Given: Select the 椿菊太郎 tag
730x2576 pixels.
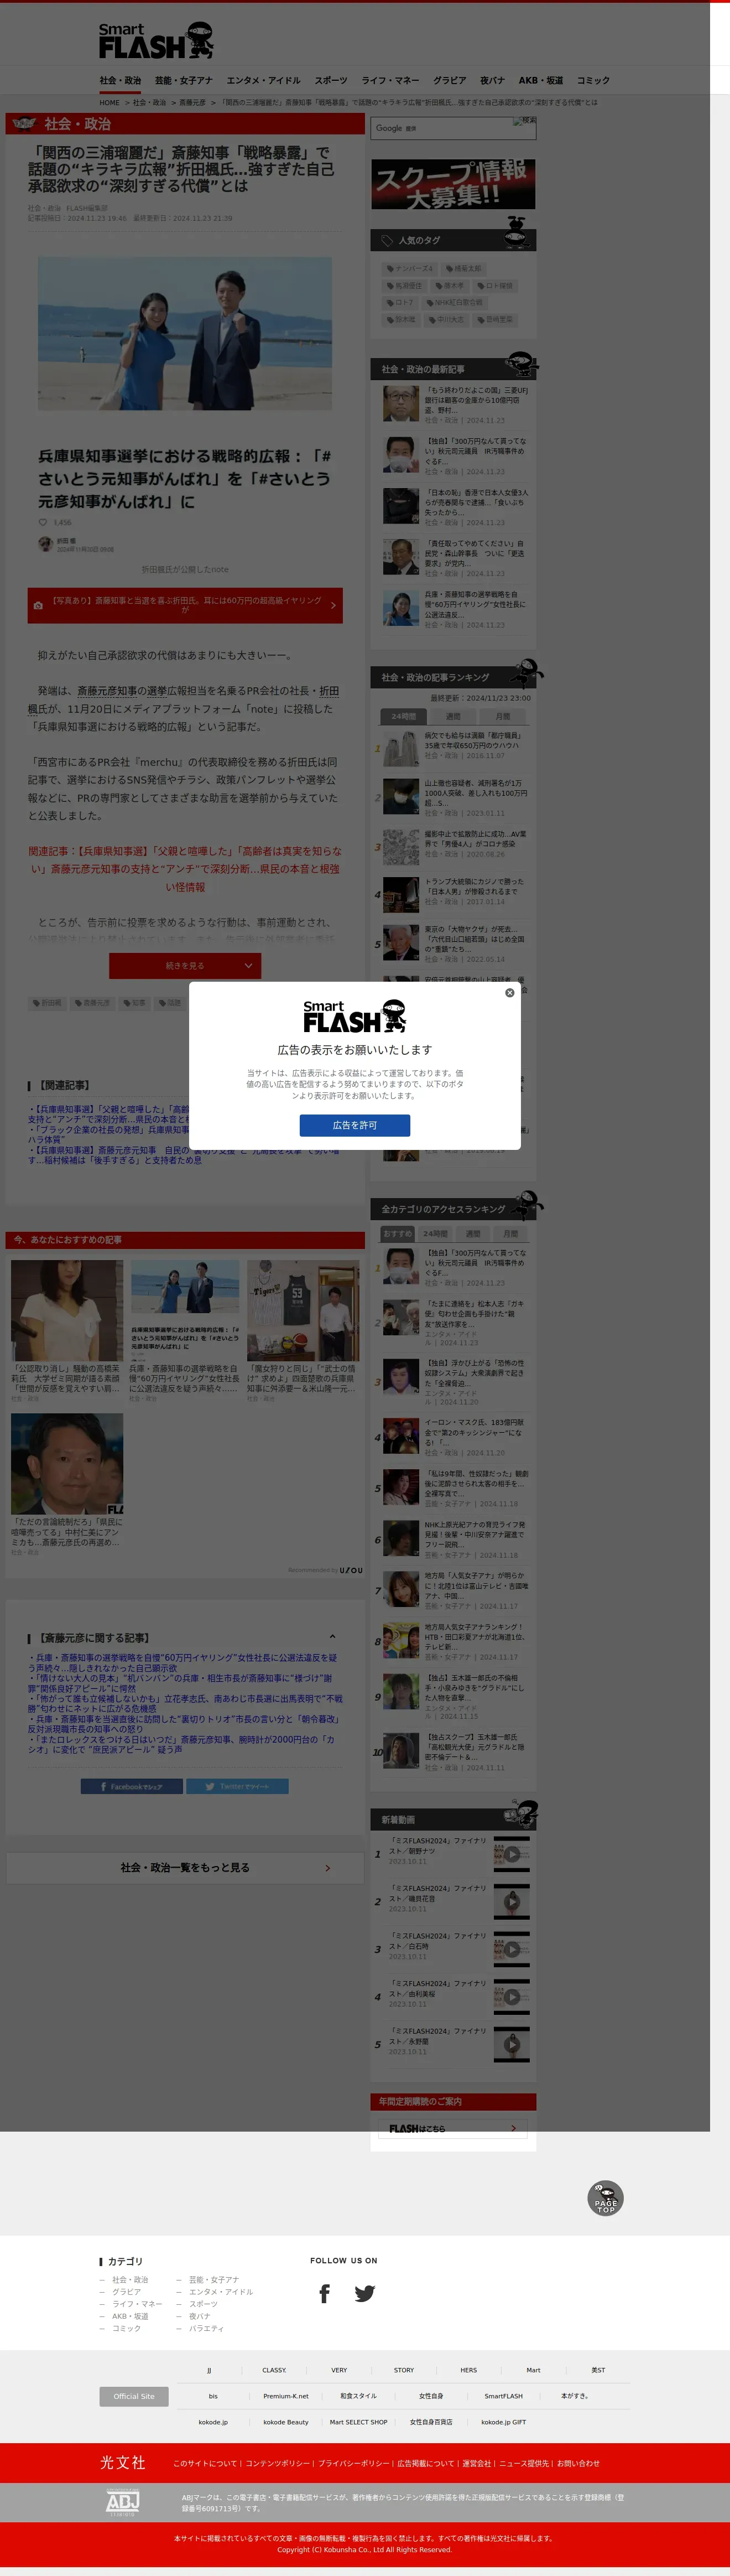Looking at the screenshot, I should click(464, 268).
